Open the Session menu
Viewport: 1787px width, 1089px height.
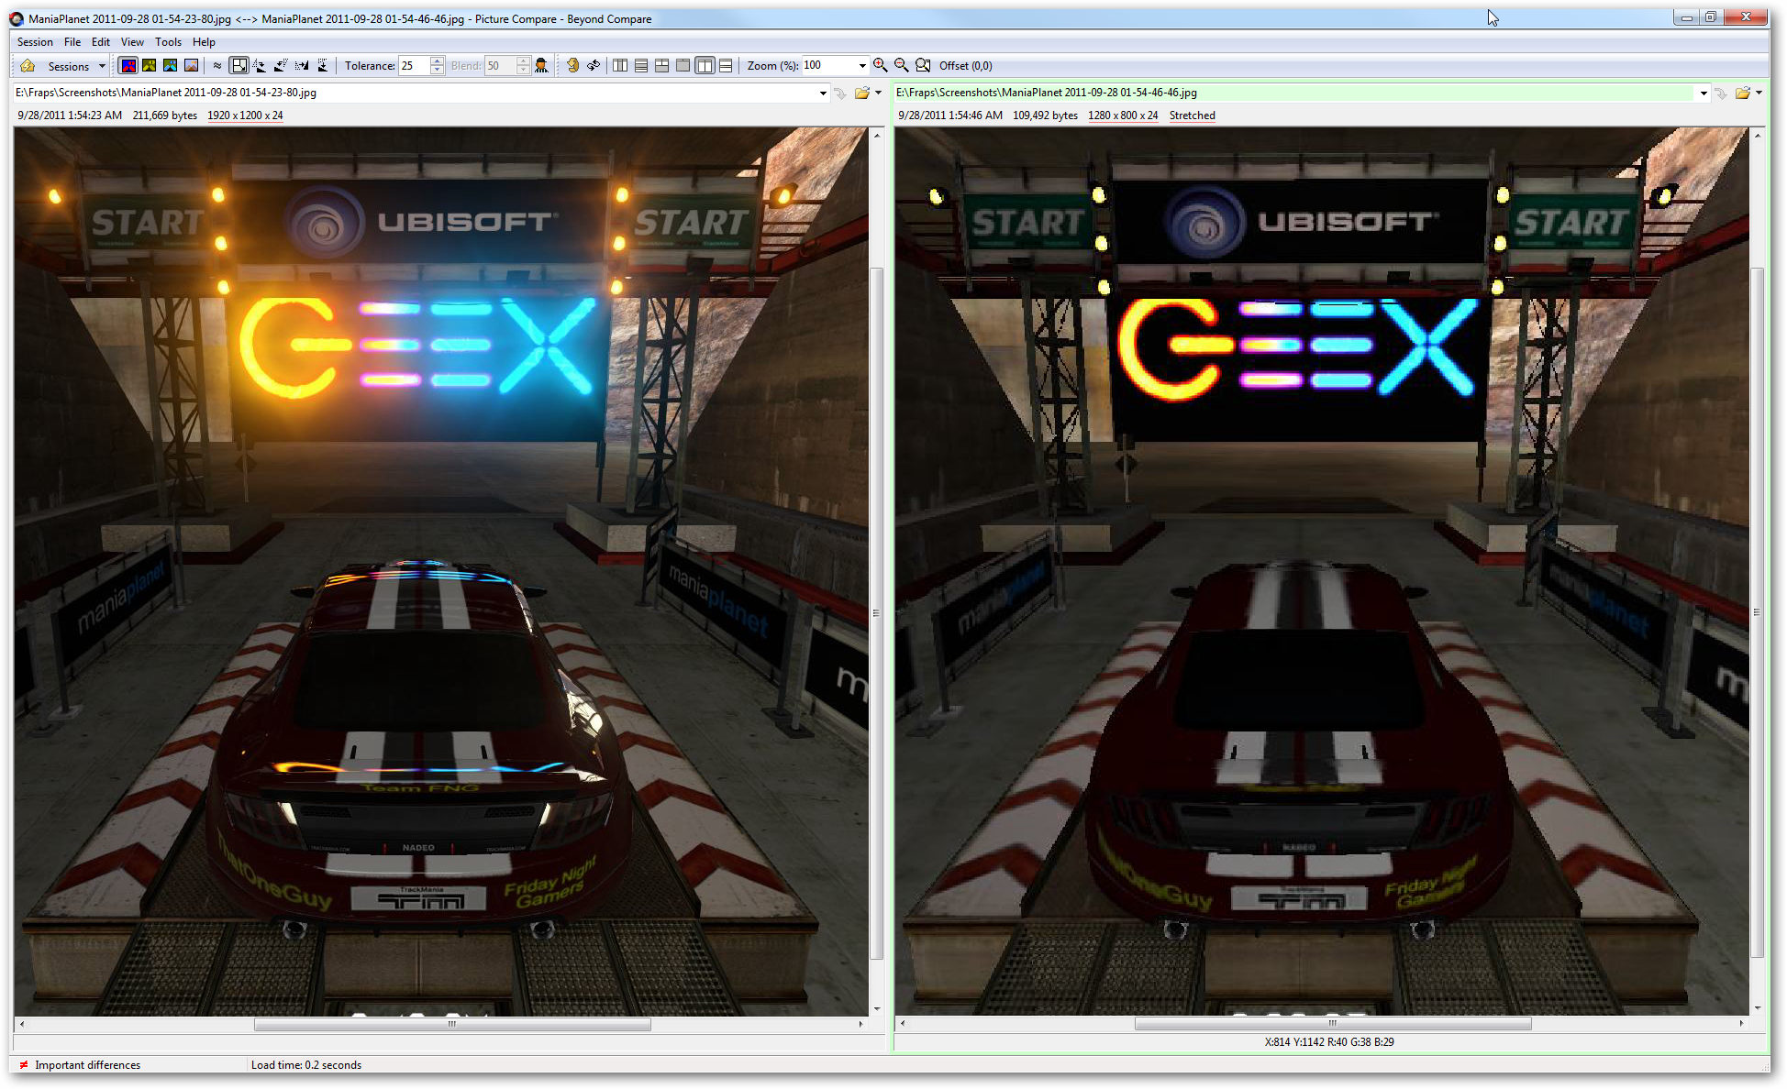click(35, 42)
